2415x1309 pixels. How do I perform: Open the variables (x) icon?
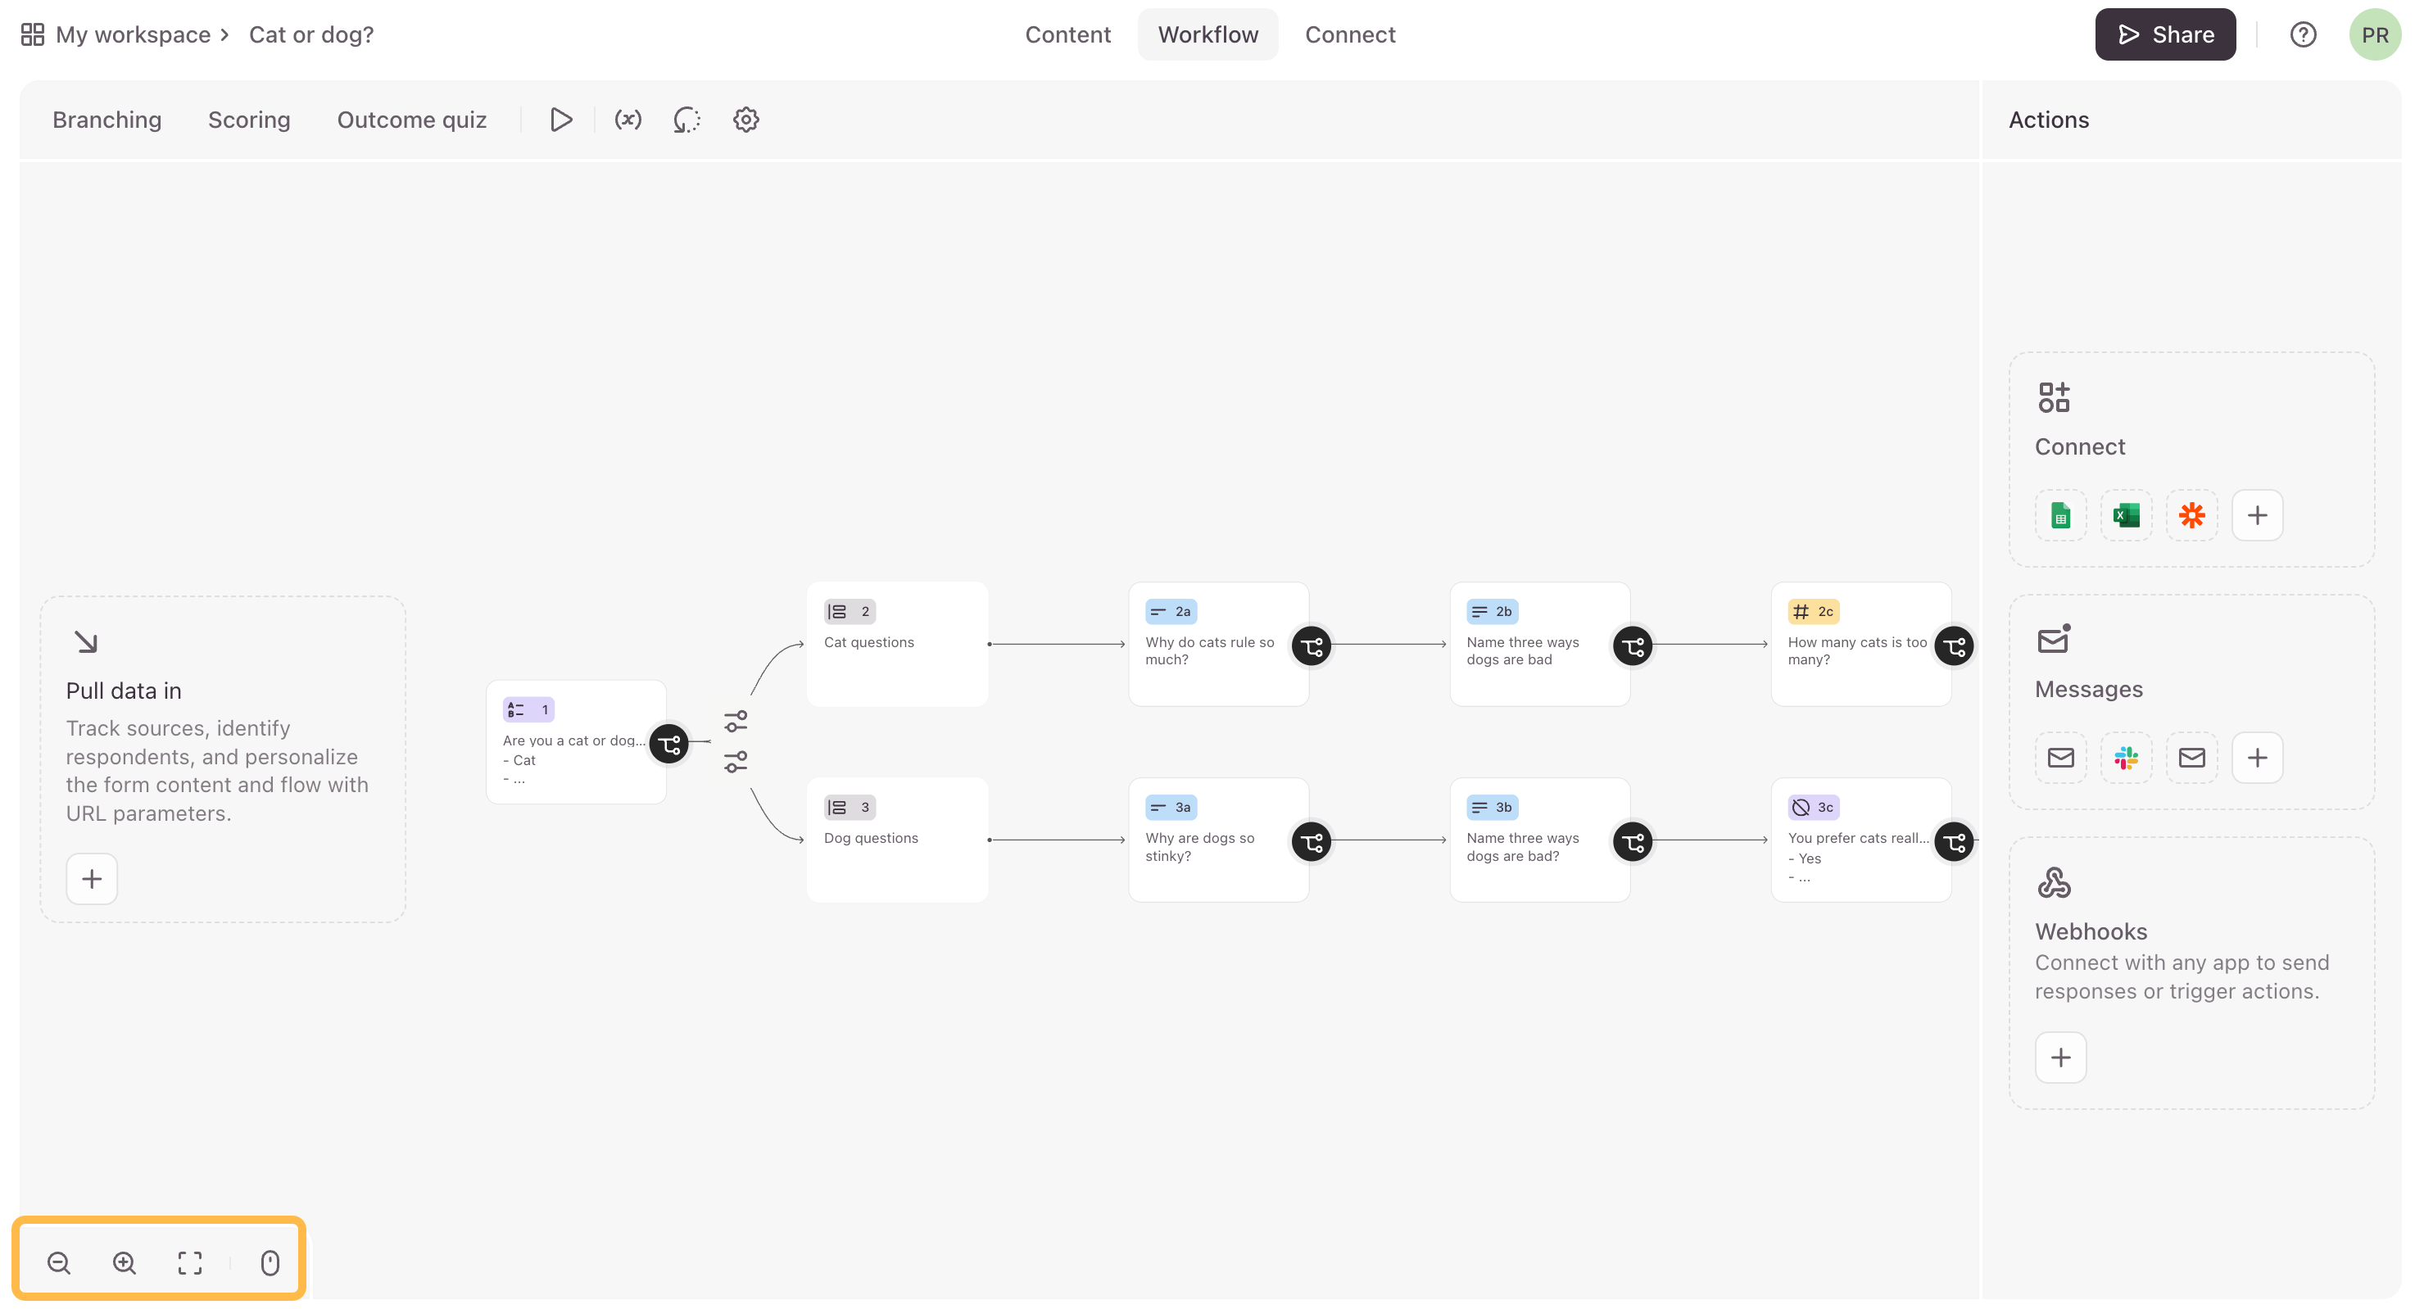coord(628,120)
